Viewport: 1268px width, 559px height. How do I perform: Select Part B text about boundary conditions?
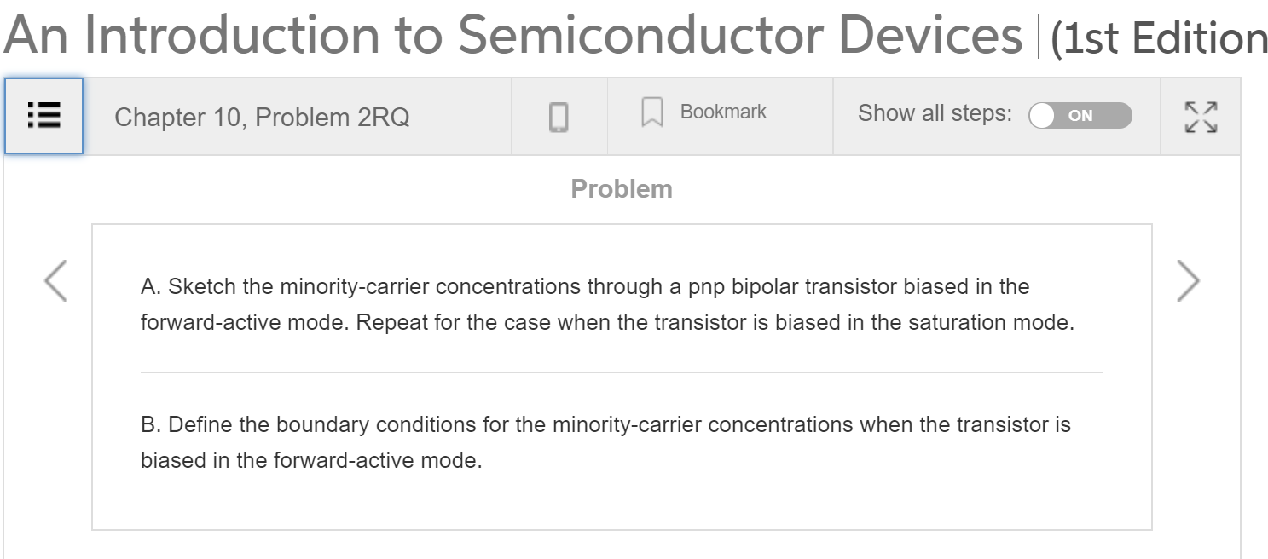point(605,442)
